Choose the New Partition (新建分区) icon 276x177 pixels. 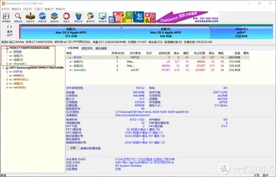54,17
